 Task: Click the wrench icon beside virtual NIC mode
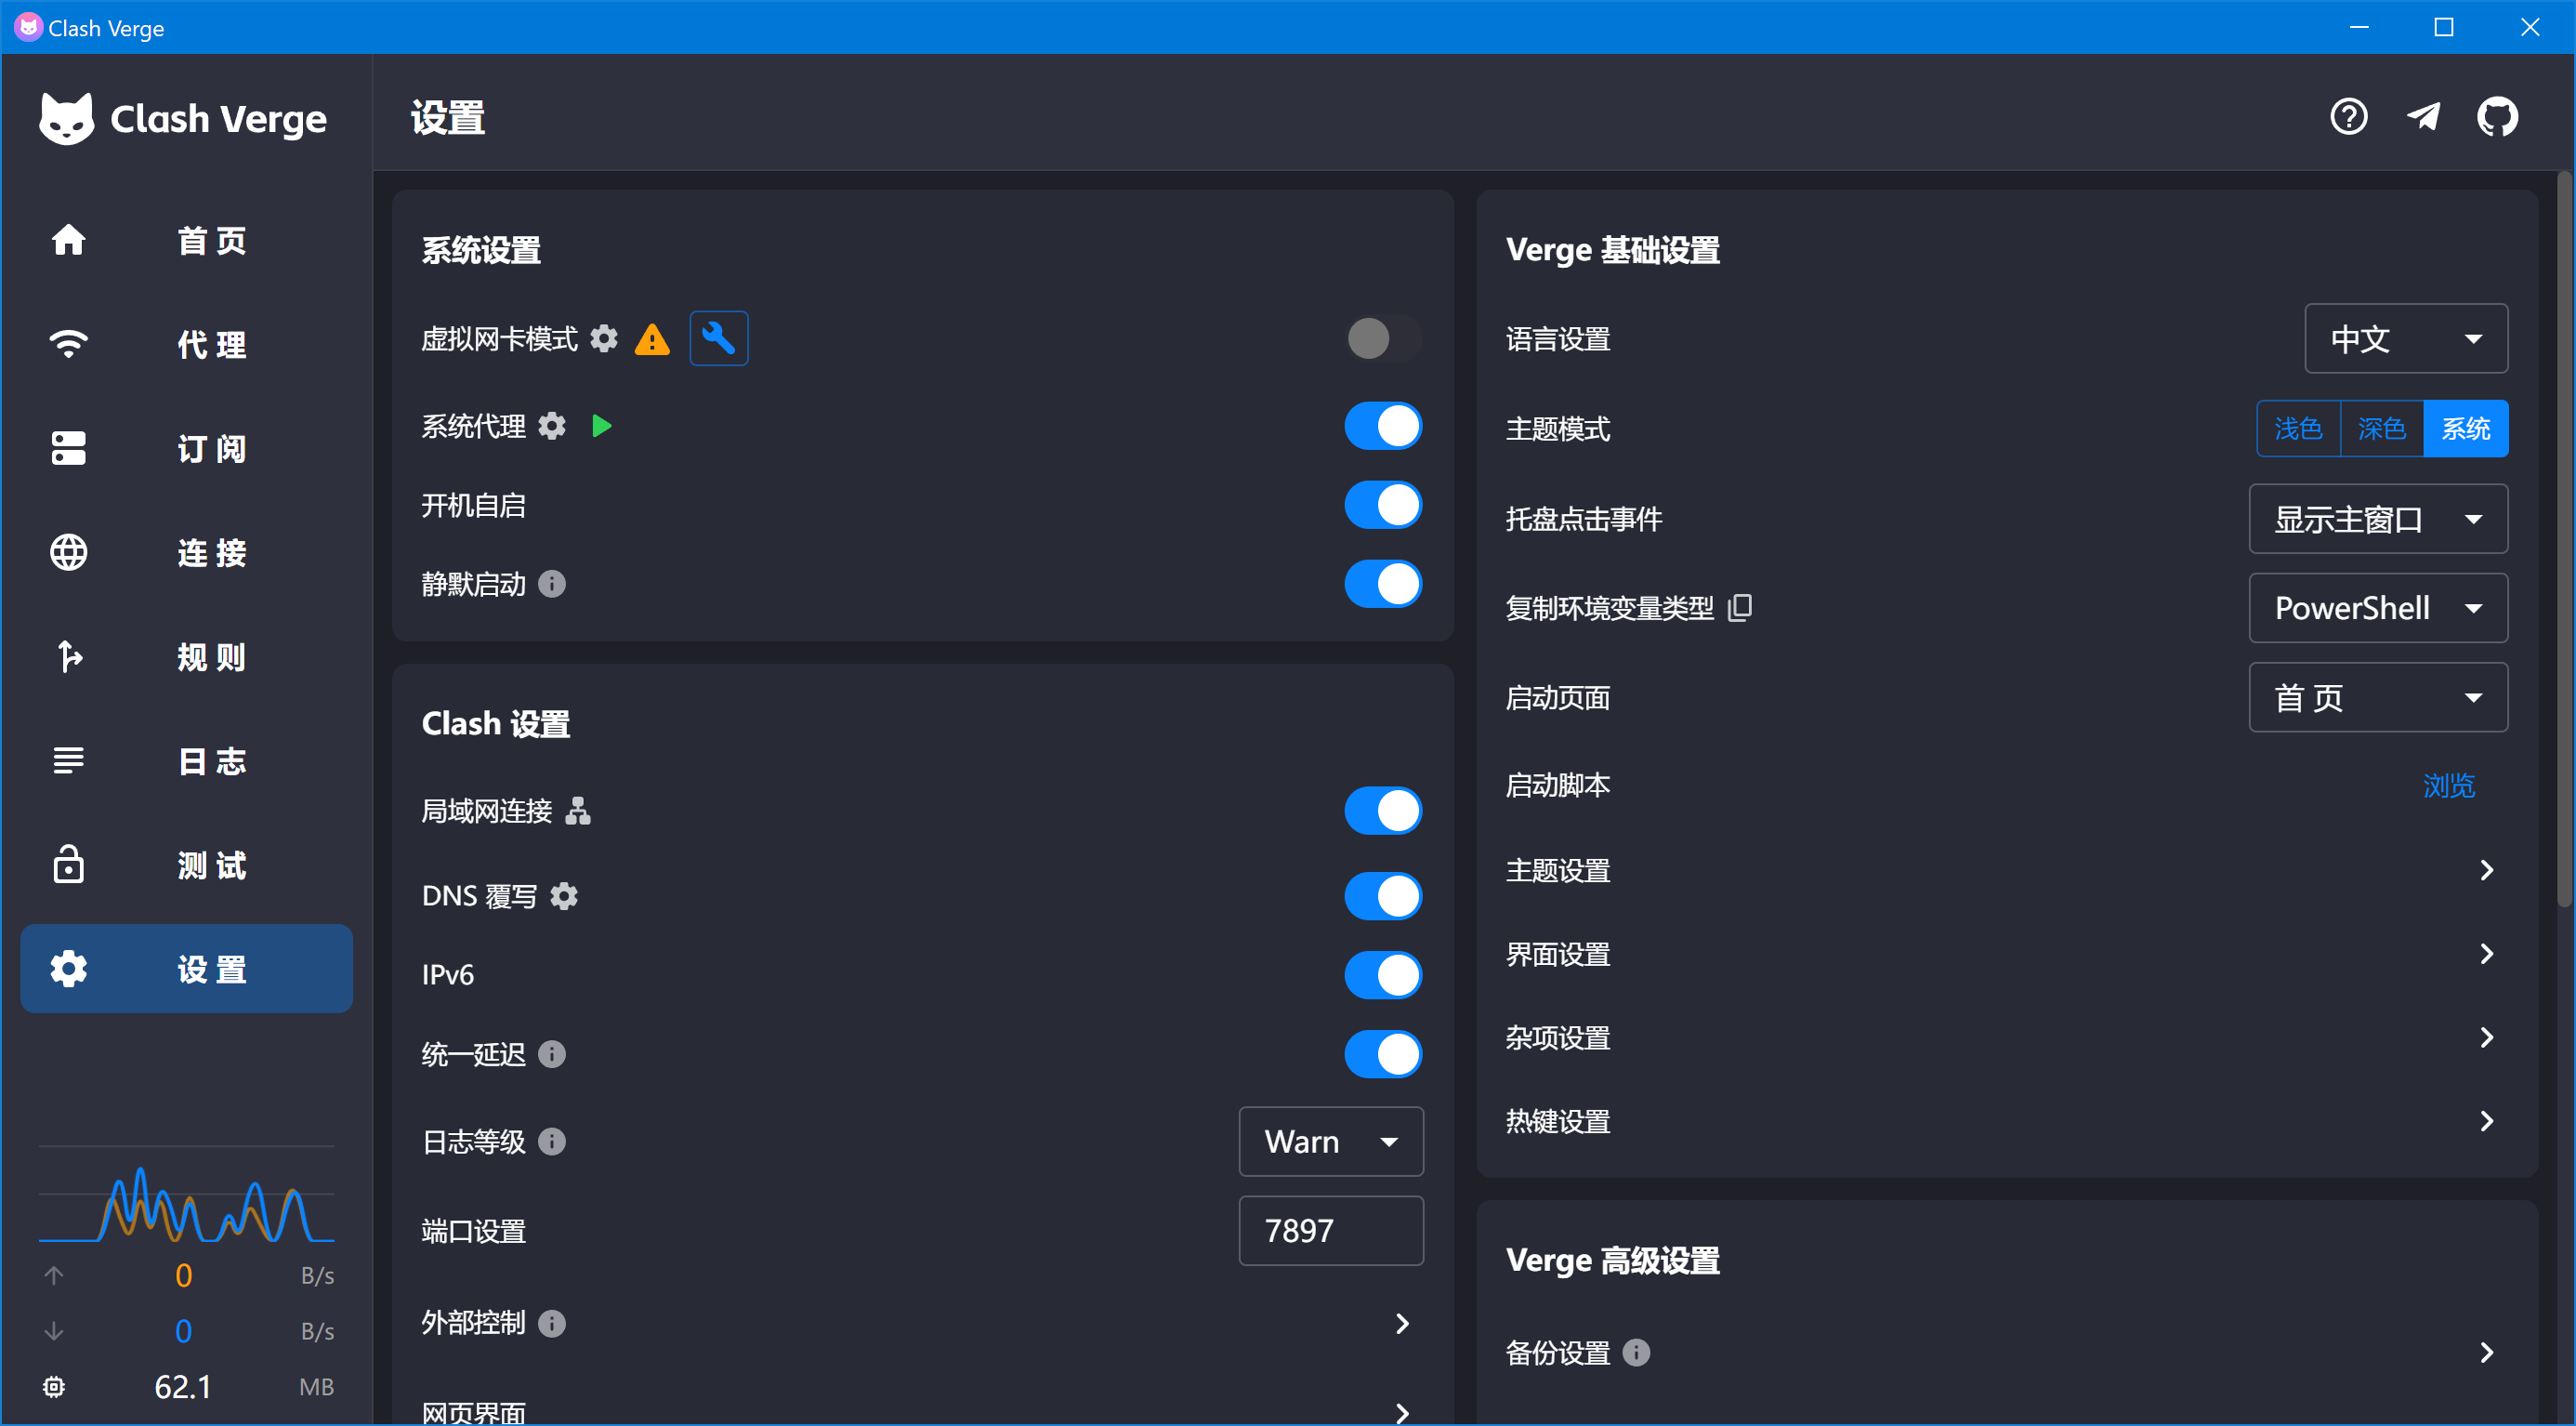718,338
